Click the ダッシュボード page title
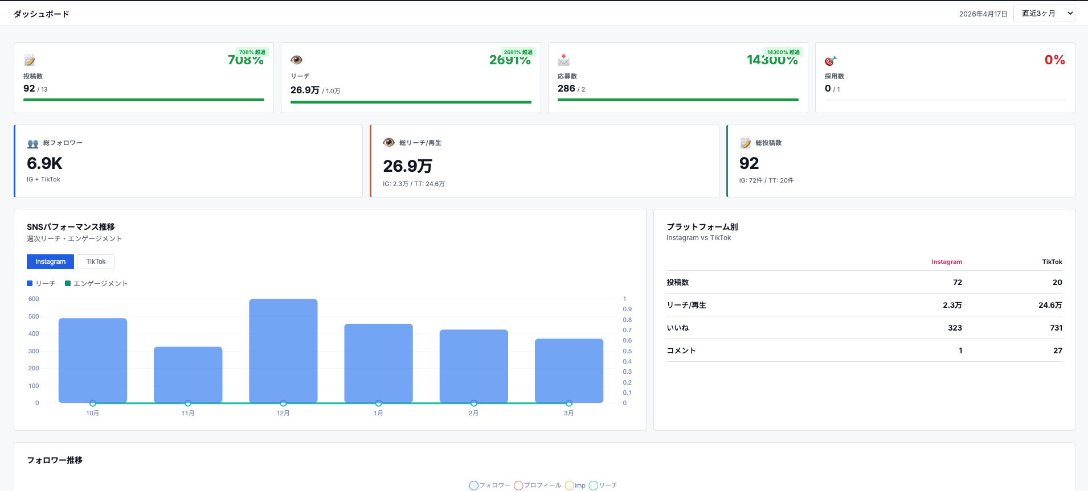1088x491 pixels. pos(41,14)
